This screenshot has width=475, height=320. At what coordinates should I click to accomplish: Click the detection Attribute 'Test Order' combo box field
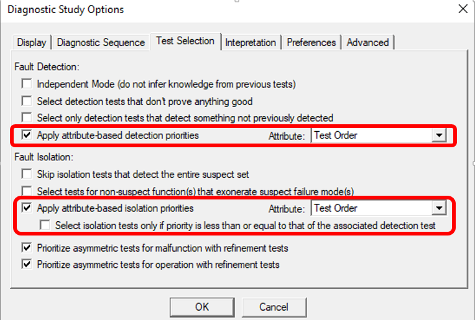[x=379, y=135]
